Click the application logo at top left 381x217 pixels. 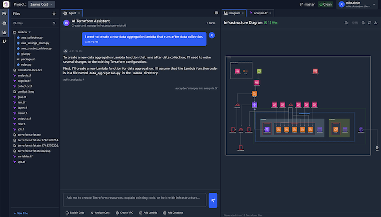pos(6,4)
